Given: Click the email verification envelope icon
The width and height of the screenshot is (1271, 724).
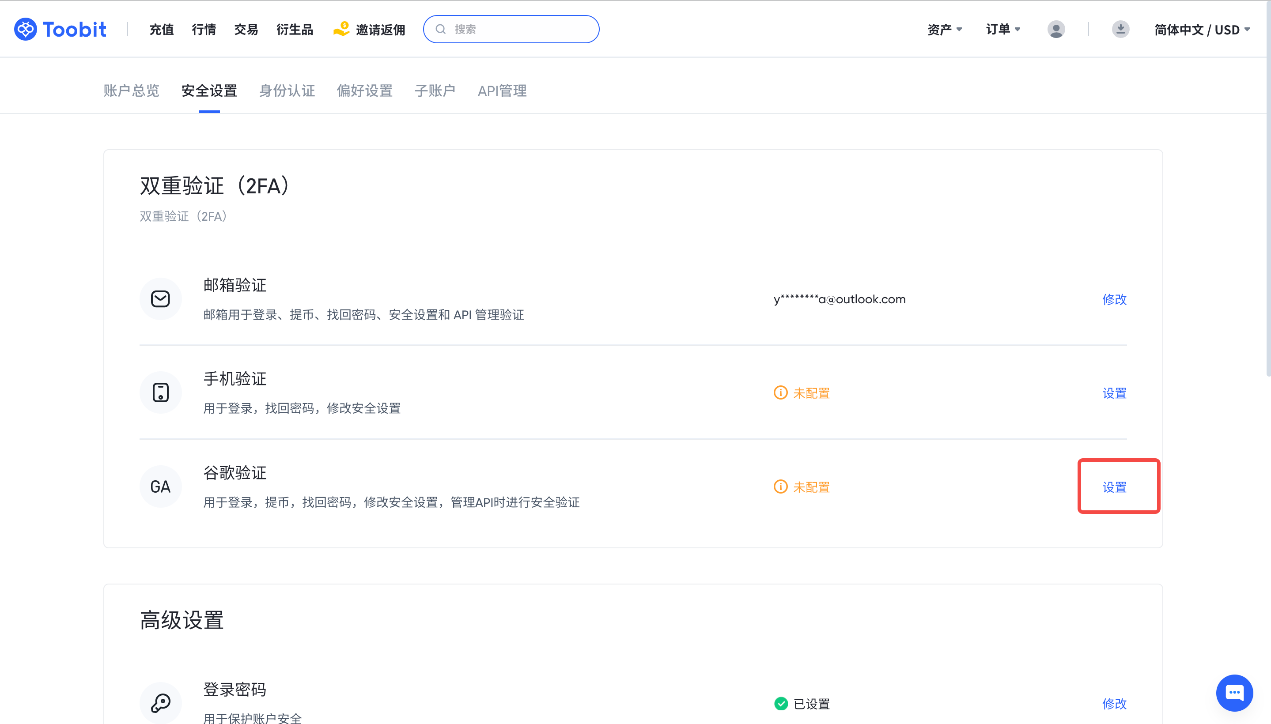Looking at the screenshot, I should [160, 299].
